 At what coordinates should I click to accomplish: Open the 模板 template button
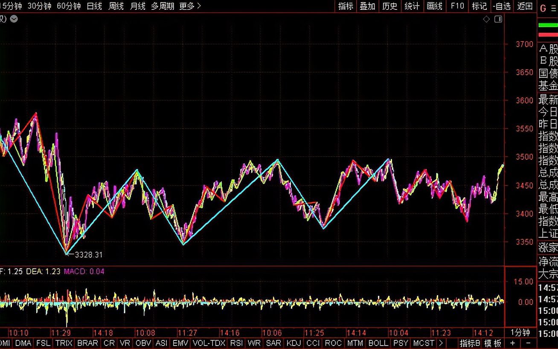pyautogui.click(x=493, y=343)
